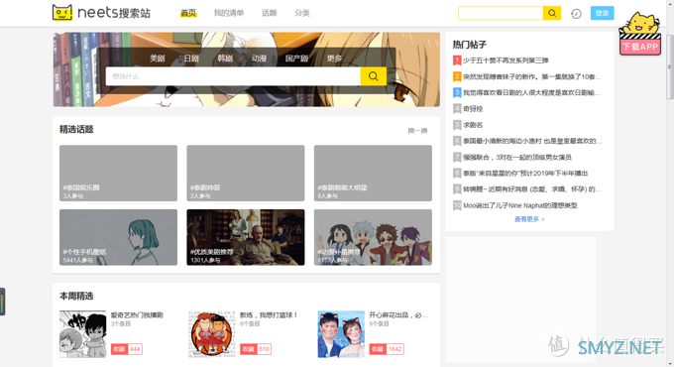This screenshot has width=674, height=367.
Task: Click the 爱奇艺热门独播剧 list title
Action: pos(137,315)
